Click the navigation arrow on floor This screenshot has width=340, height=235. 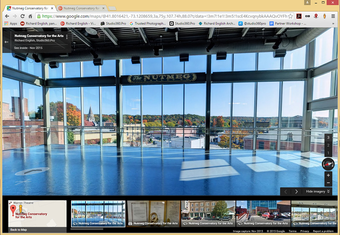coord(33,172)
